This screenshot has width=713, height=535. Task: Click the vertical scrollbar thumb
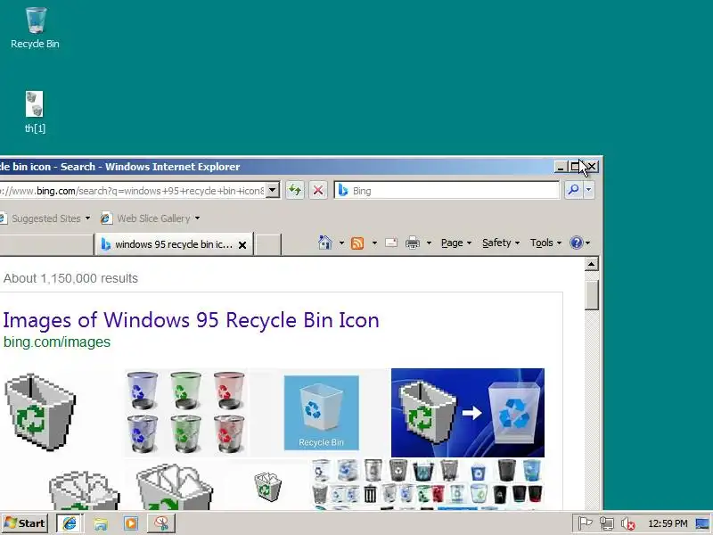[591, 295]
